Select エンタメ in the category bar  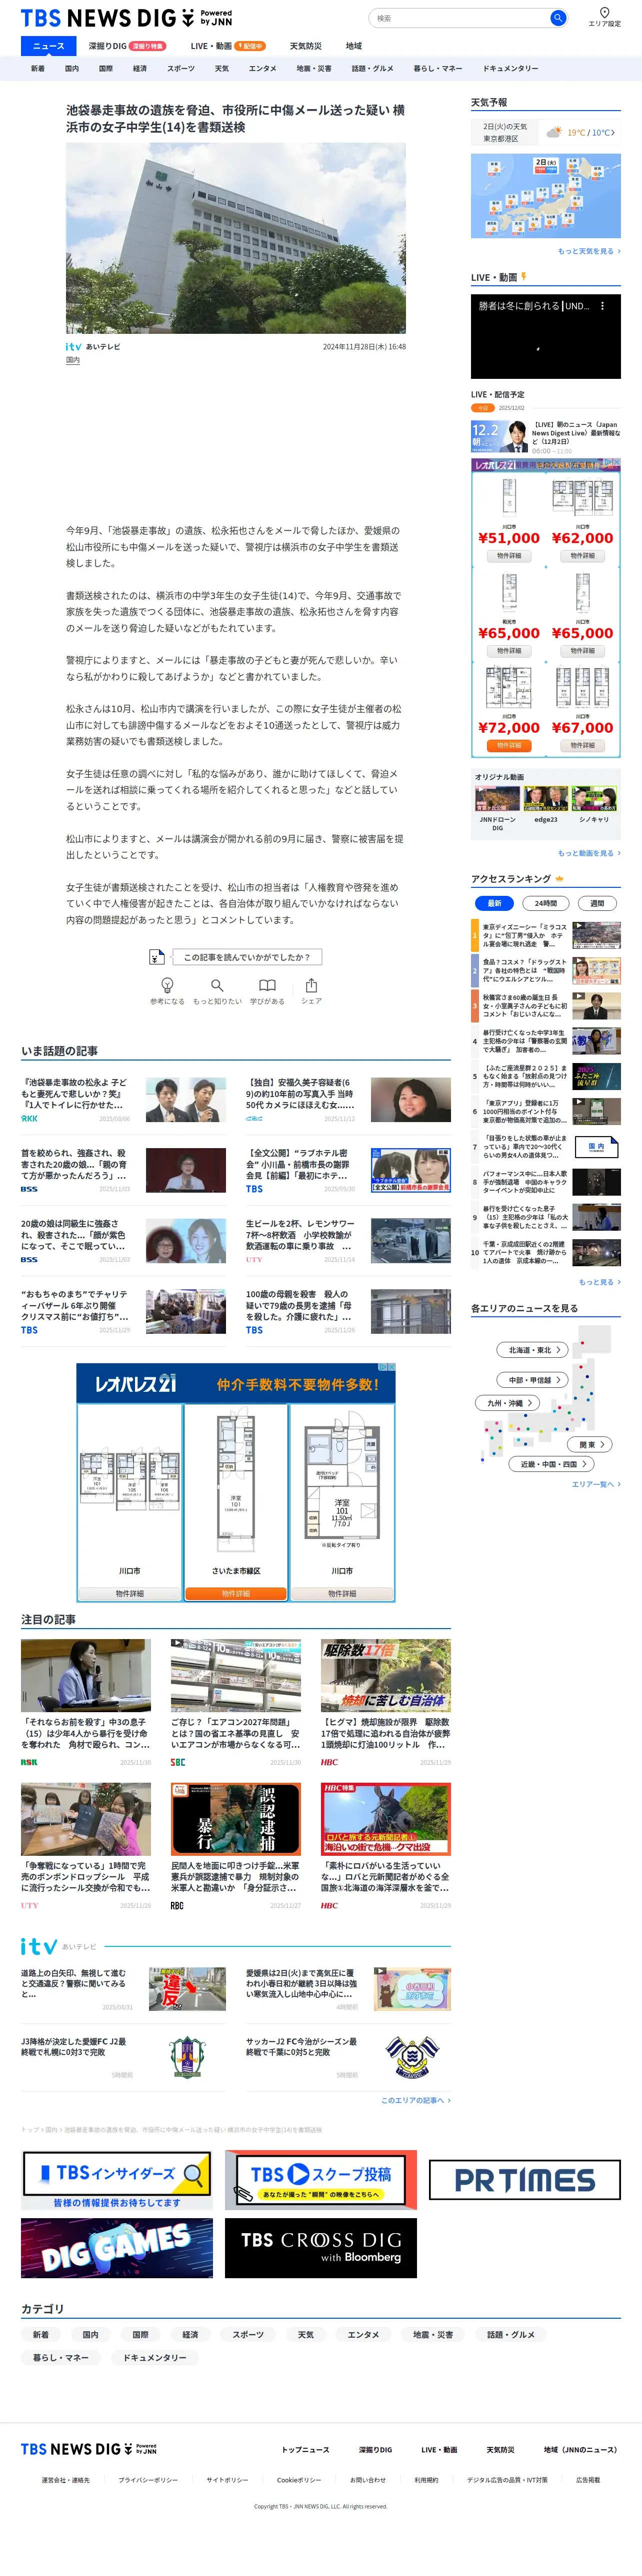pos(262,69)
